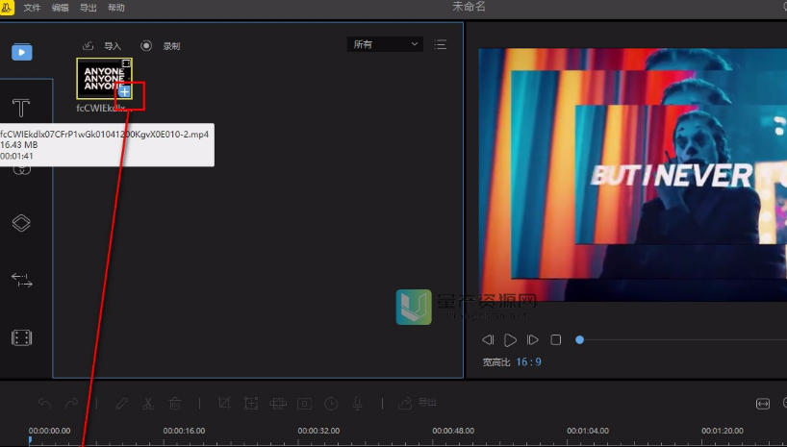Image resolution: width=787 pixels, height=447 pixels.
Task: Expand the 所有 media filter dropdown
Action: 385,44
